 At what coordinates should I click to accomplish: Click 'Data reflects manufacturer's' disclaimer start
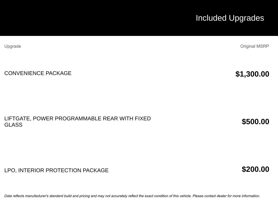26,196
